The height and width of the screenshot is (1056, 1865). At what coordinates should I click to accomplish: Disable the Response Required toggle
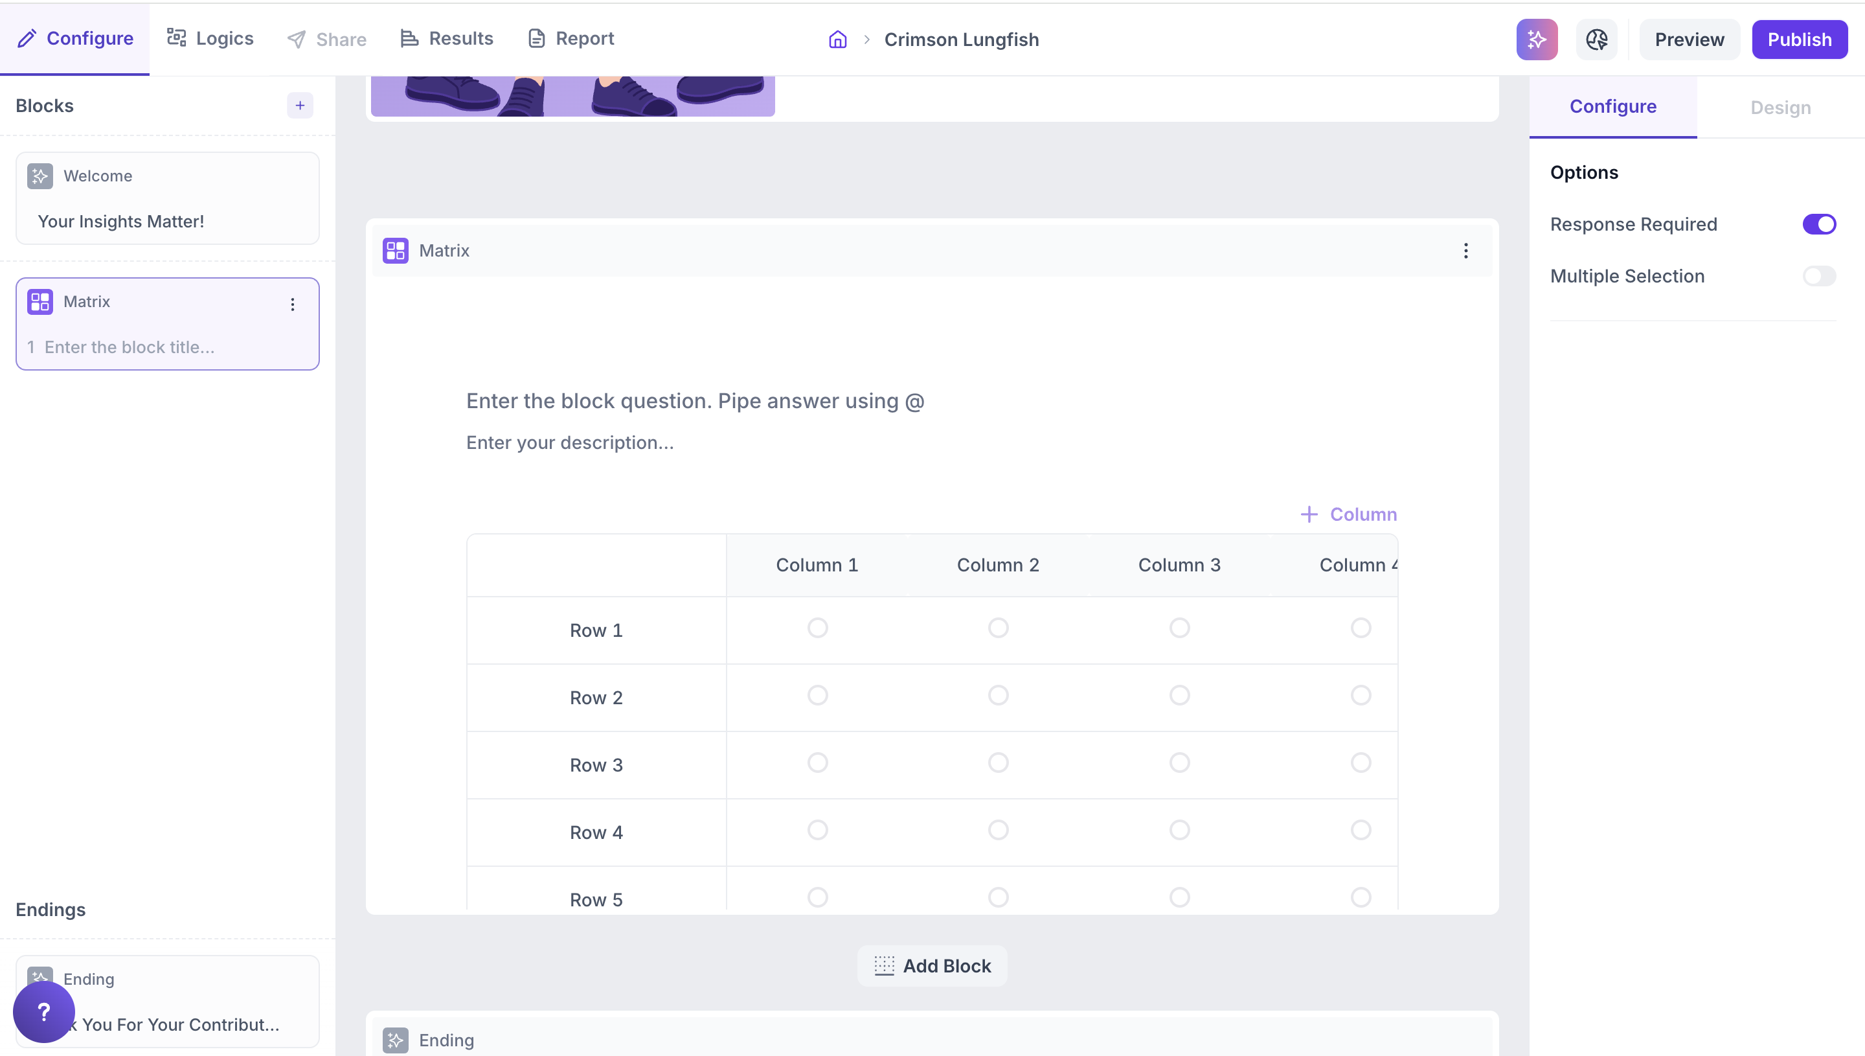click(x=1818, y=224)
